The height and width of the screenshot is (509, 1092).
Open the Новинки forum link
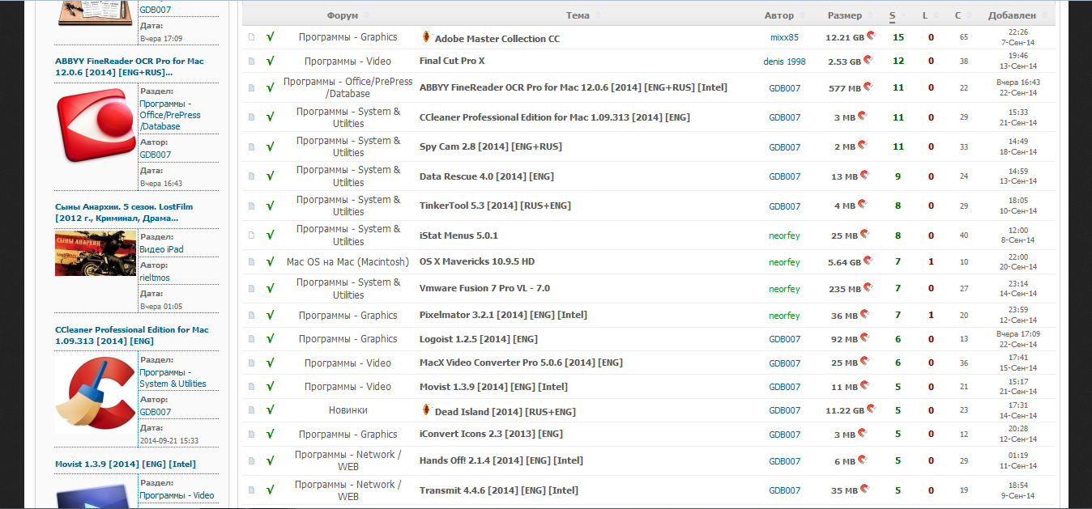(348, 410)
